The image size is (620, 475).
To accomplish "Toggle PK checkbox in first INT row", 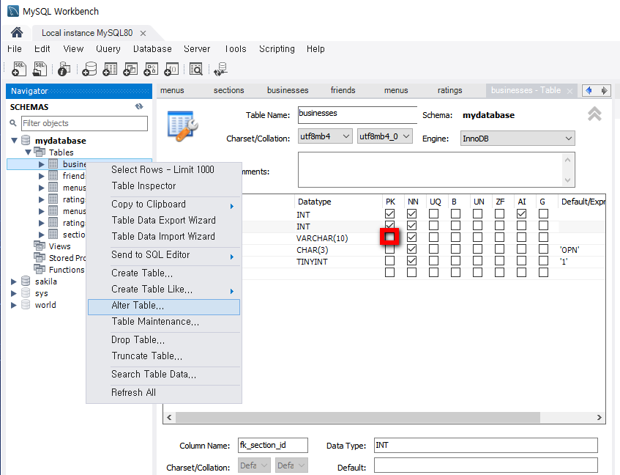I will pyautogui.click(x=389, y=214).
